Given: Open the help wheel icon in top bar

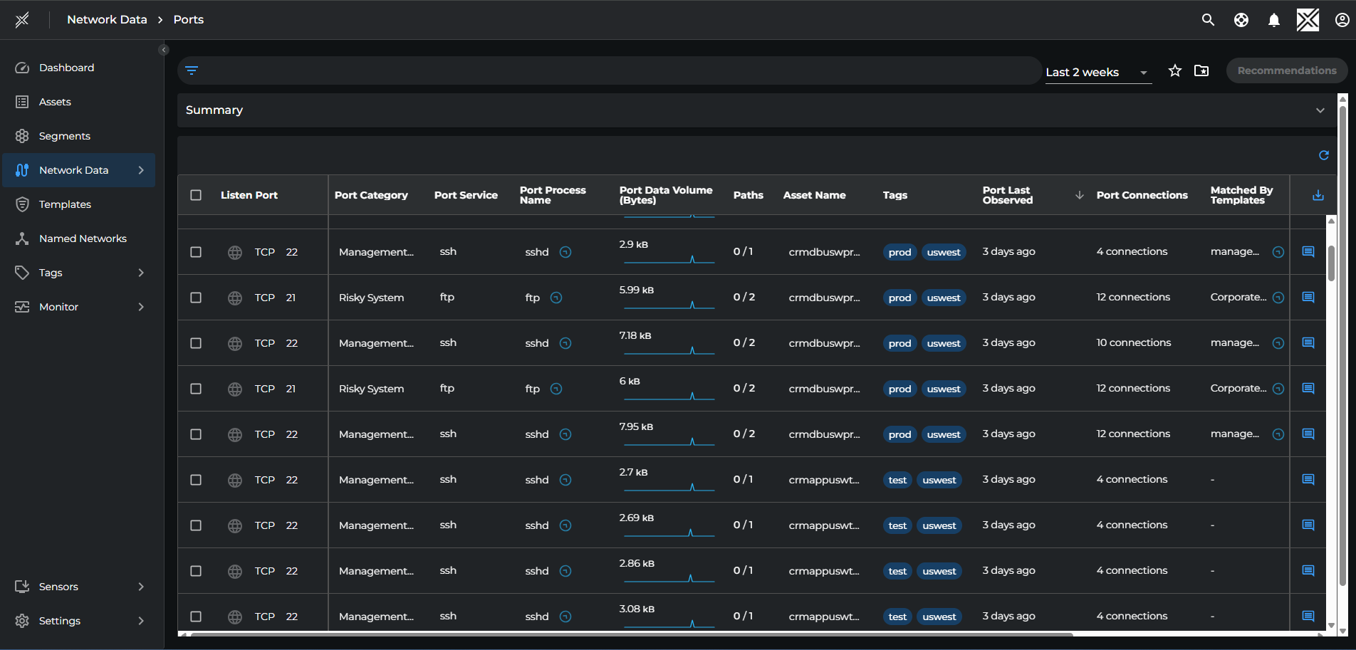Looking at the screenshot, I should coord(1241,19).
